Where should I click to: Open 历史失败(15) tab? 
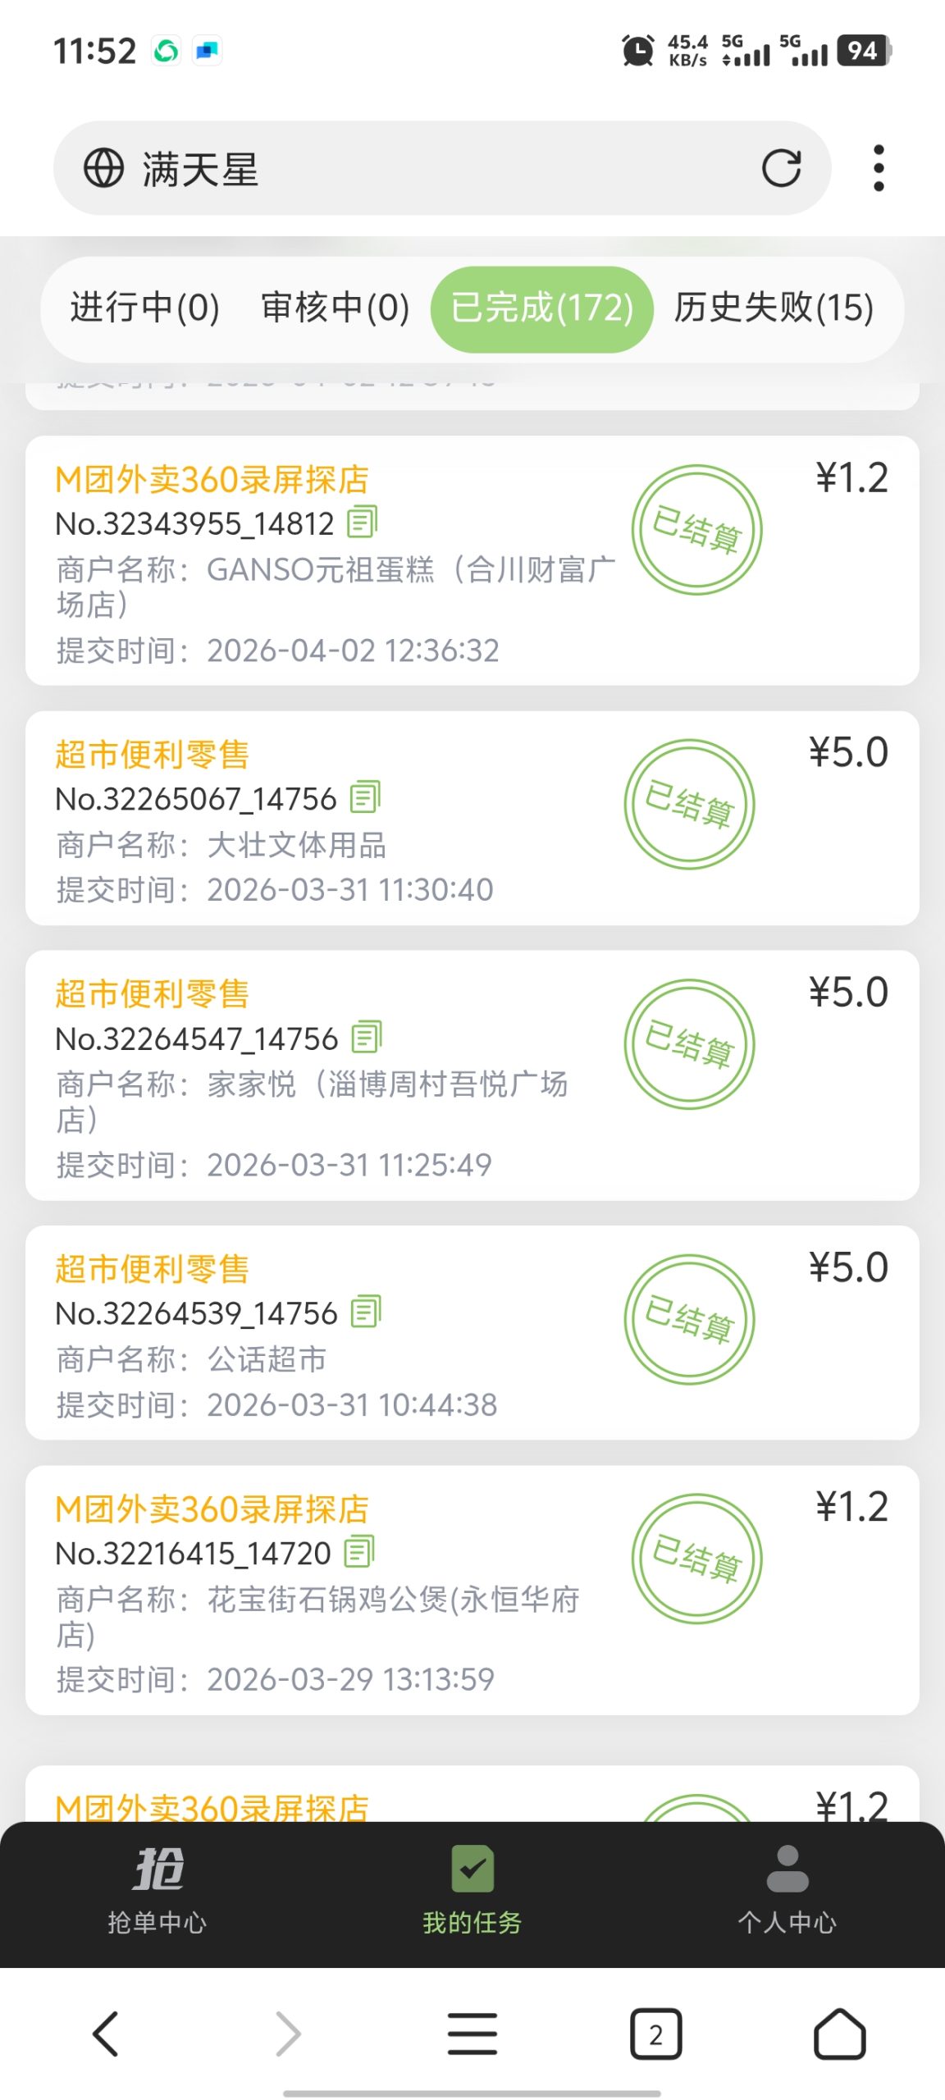[x=774, y=308]
